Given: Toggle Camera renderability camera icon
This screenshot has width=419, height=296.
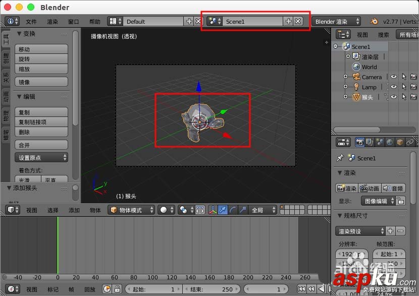Looking at the screenshot, I should [413, 77].
